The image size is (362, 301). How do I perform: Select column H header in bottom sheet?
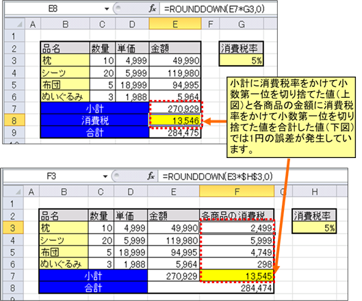314,192
